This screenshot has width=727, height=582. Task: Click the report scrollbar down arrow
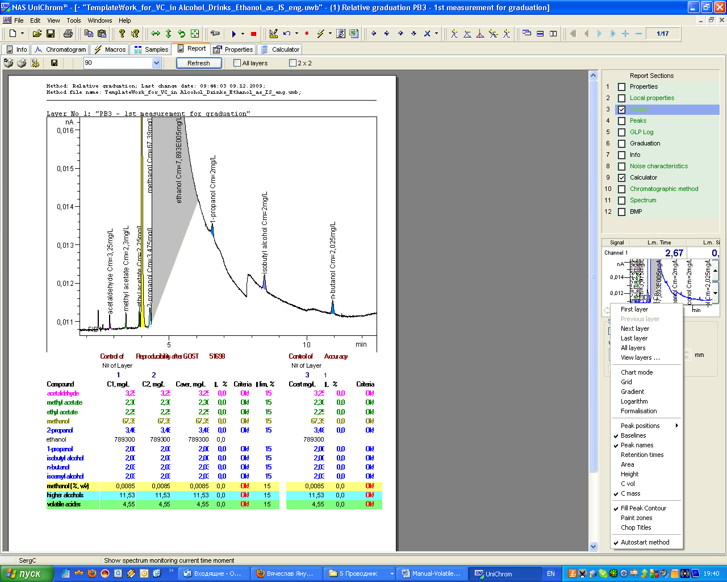click(x=594, y=547)
